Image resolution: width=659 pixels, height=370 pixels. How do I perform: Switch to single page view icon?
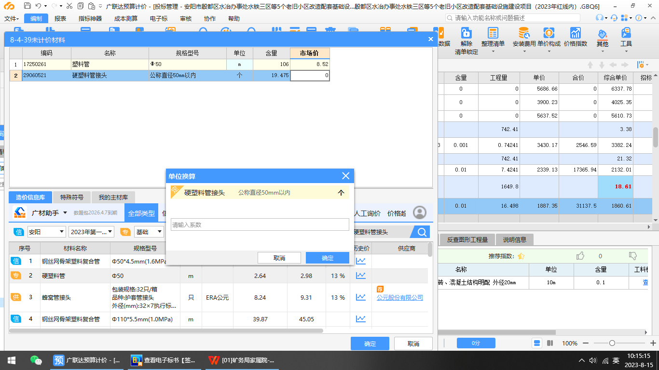click(x=537, y=343)
